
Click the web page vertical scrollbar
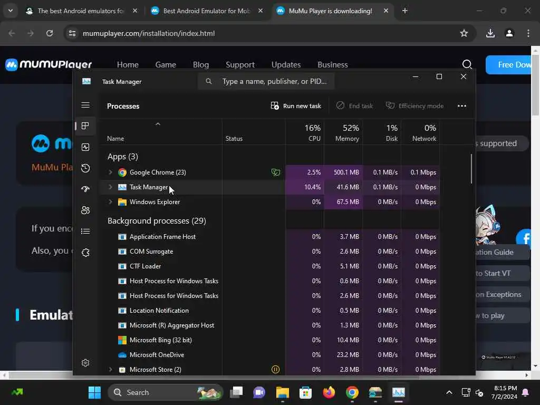pyautogui.click(x=535, y=86)
